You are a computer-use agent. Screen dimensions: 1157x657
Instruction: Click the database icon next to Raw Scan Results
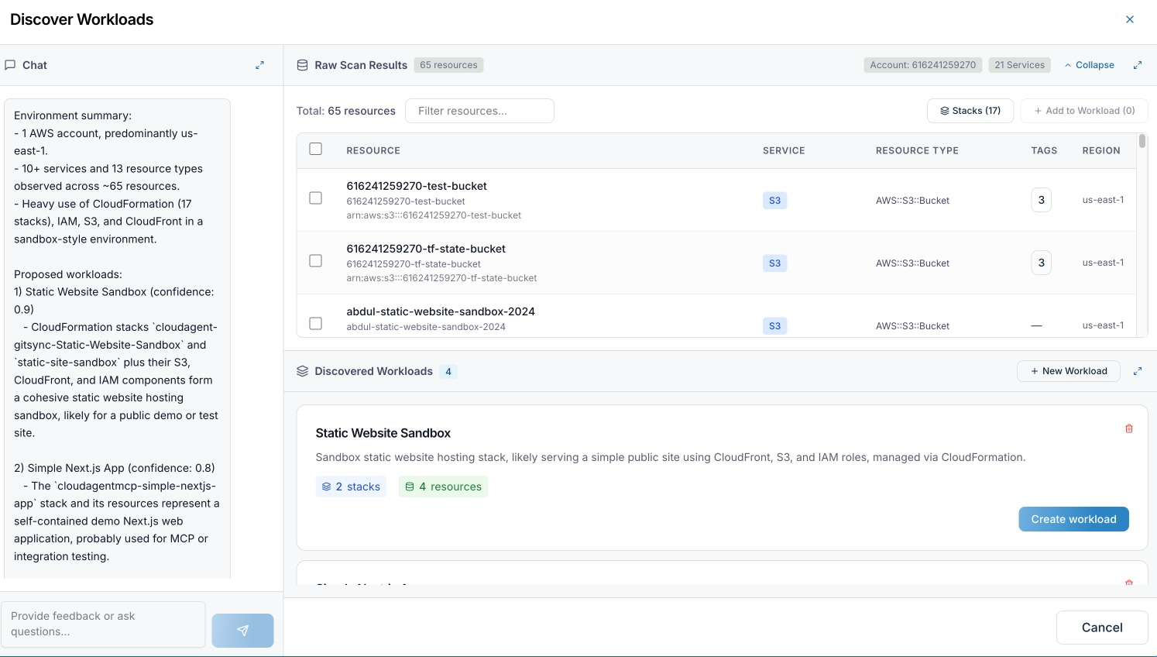tap(302, 64)
